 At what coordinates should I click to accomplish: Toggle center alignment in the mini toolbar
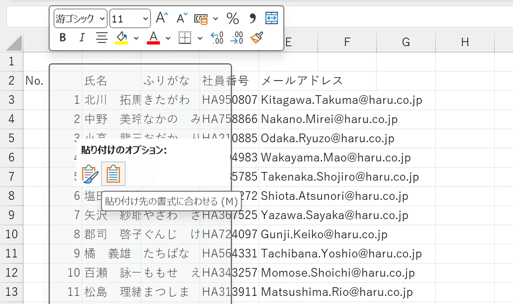102,38
